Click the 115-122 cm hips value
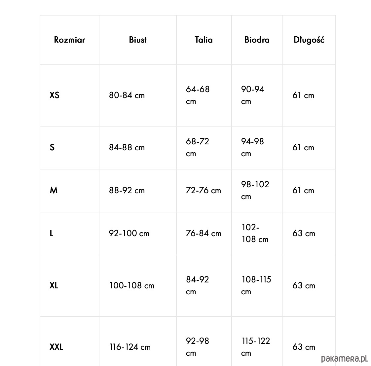 click(x=256, y=347)
